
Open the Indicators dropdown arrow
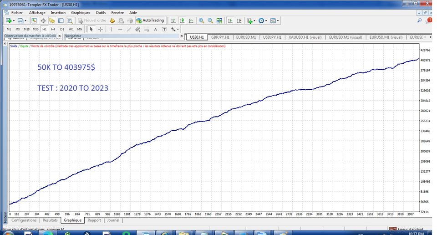254,20
